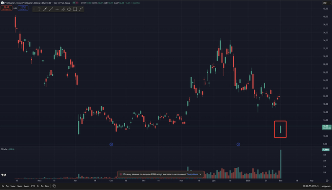Viewport: 332px width, 190px height.
Task: Click the red Sell (Продать) button
Action: click(x=6, y=8)
